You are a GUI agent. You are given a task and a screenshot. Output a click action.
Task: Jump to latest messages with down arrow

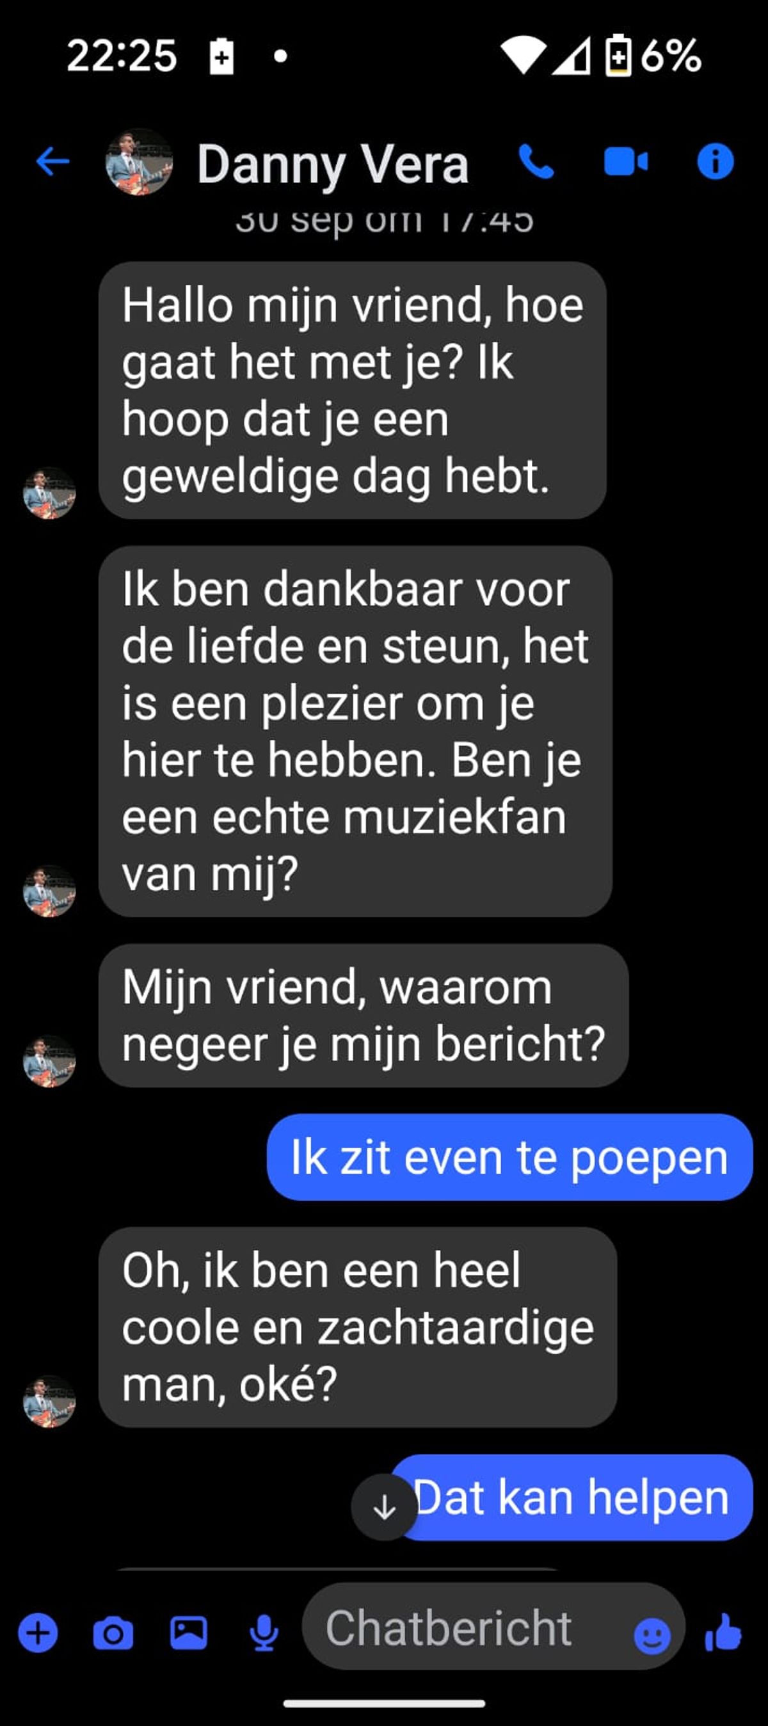tap(384, 1507)
